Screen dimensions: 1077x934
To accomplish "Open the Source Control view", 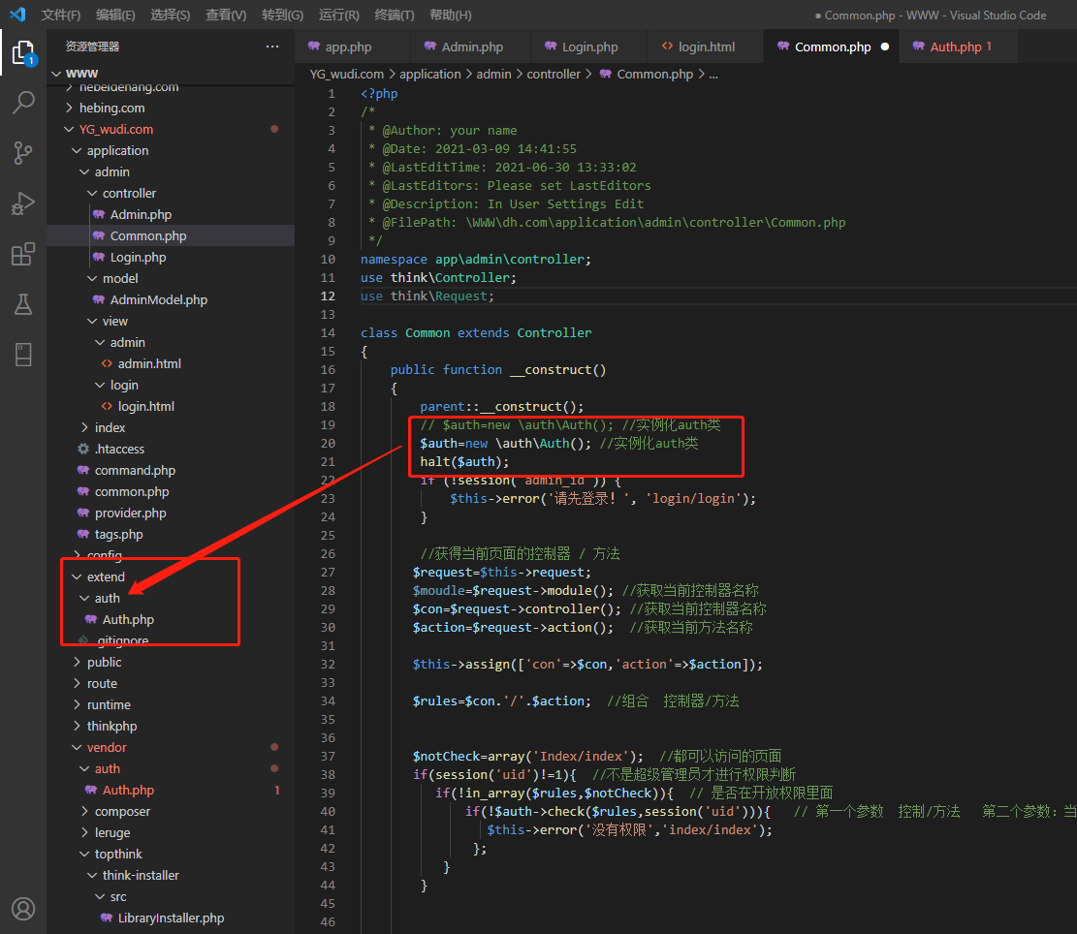I will 23,152.
